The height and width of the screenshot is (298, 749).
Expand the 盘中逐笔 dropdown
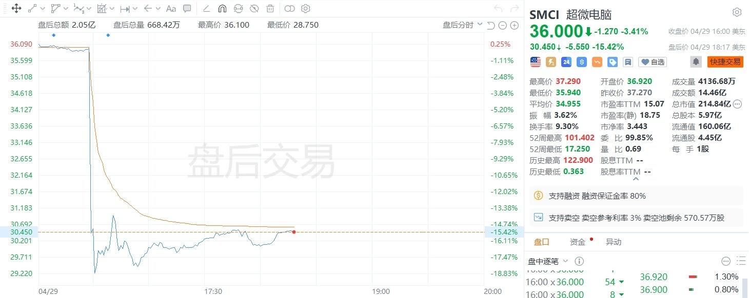pos(548,261)
